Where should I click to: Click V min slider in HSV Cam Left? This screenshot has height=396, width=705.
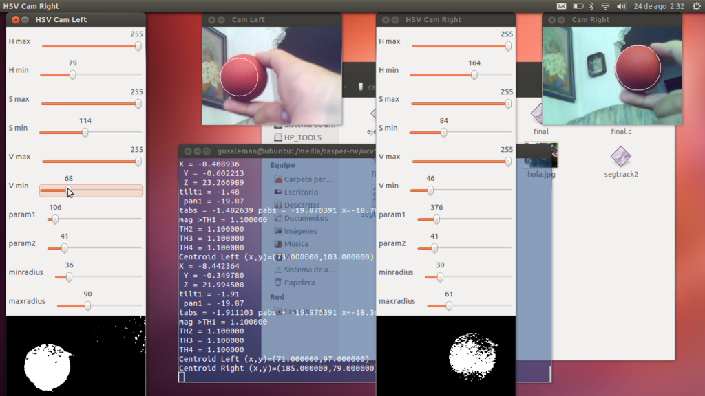[91, 190]
